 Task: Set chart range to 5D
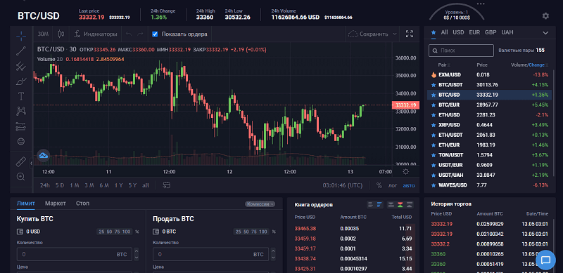coord(60,185)
